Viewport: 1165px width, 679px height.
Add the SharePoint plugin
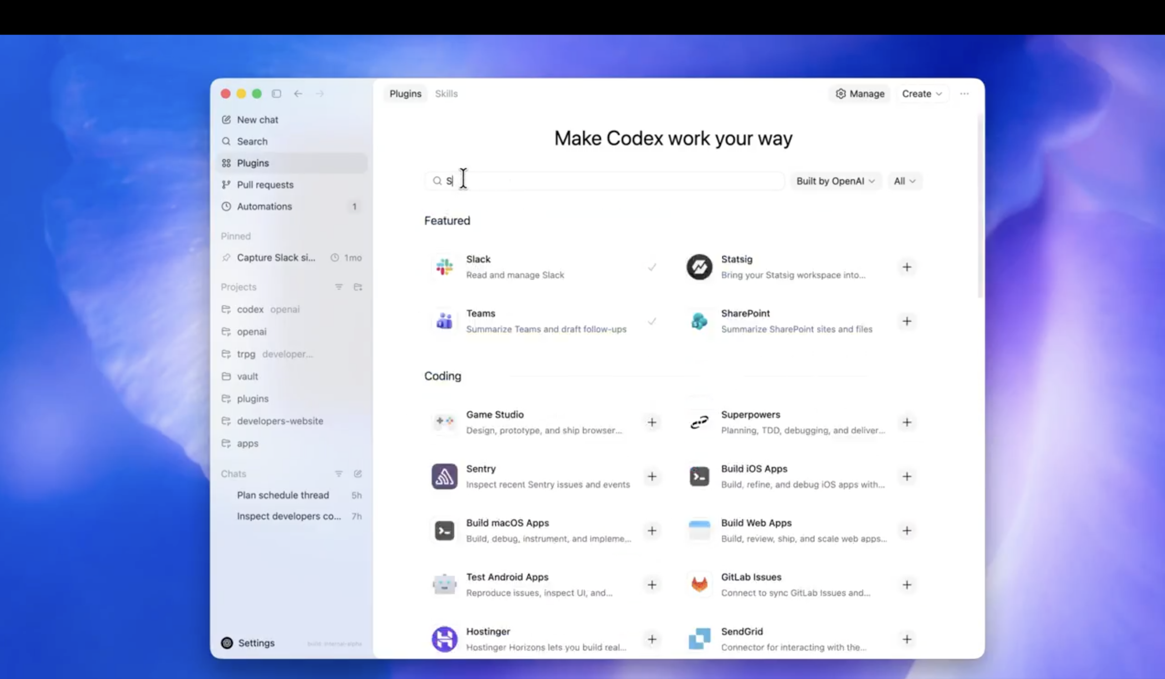(907, 321)
